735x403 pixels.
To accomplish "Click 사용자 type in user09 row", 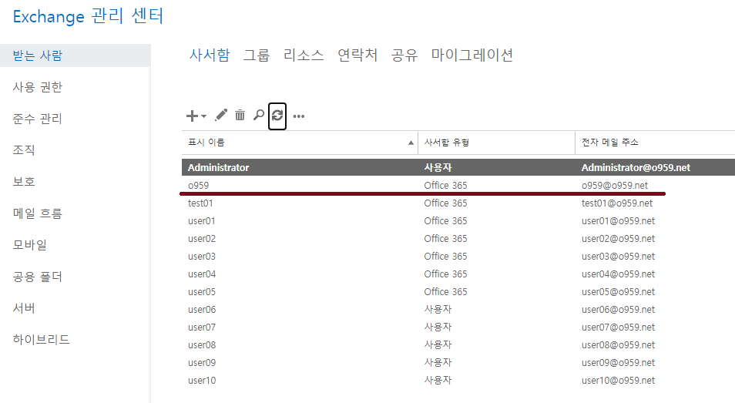I will click(438, 363).
